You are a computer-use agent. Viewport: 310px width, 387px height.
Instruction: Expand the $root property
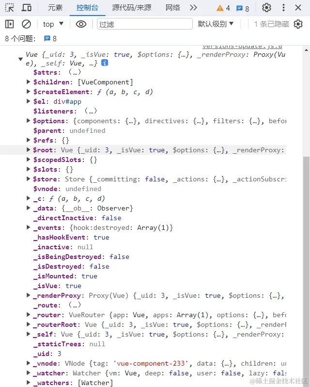coord(29,149)
